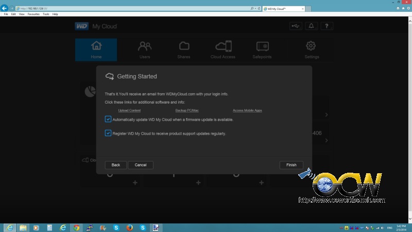Open a new browser tab
This screenshot has height=232, width=412.
tap(308, 9)
